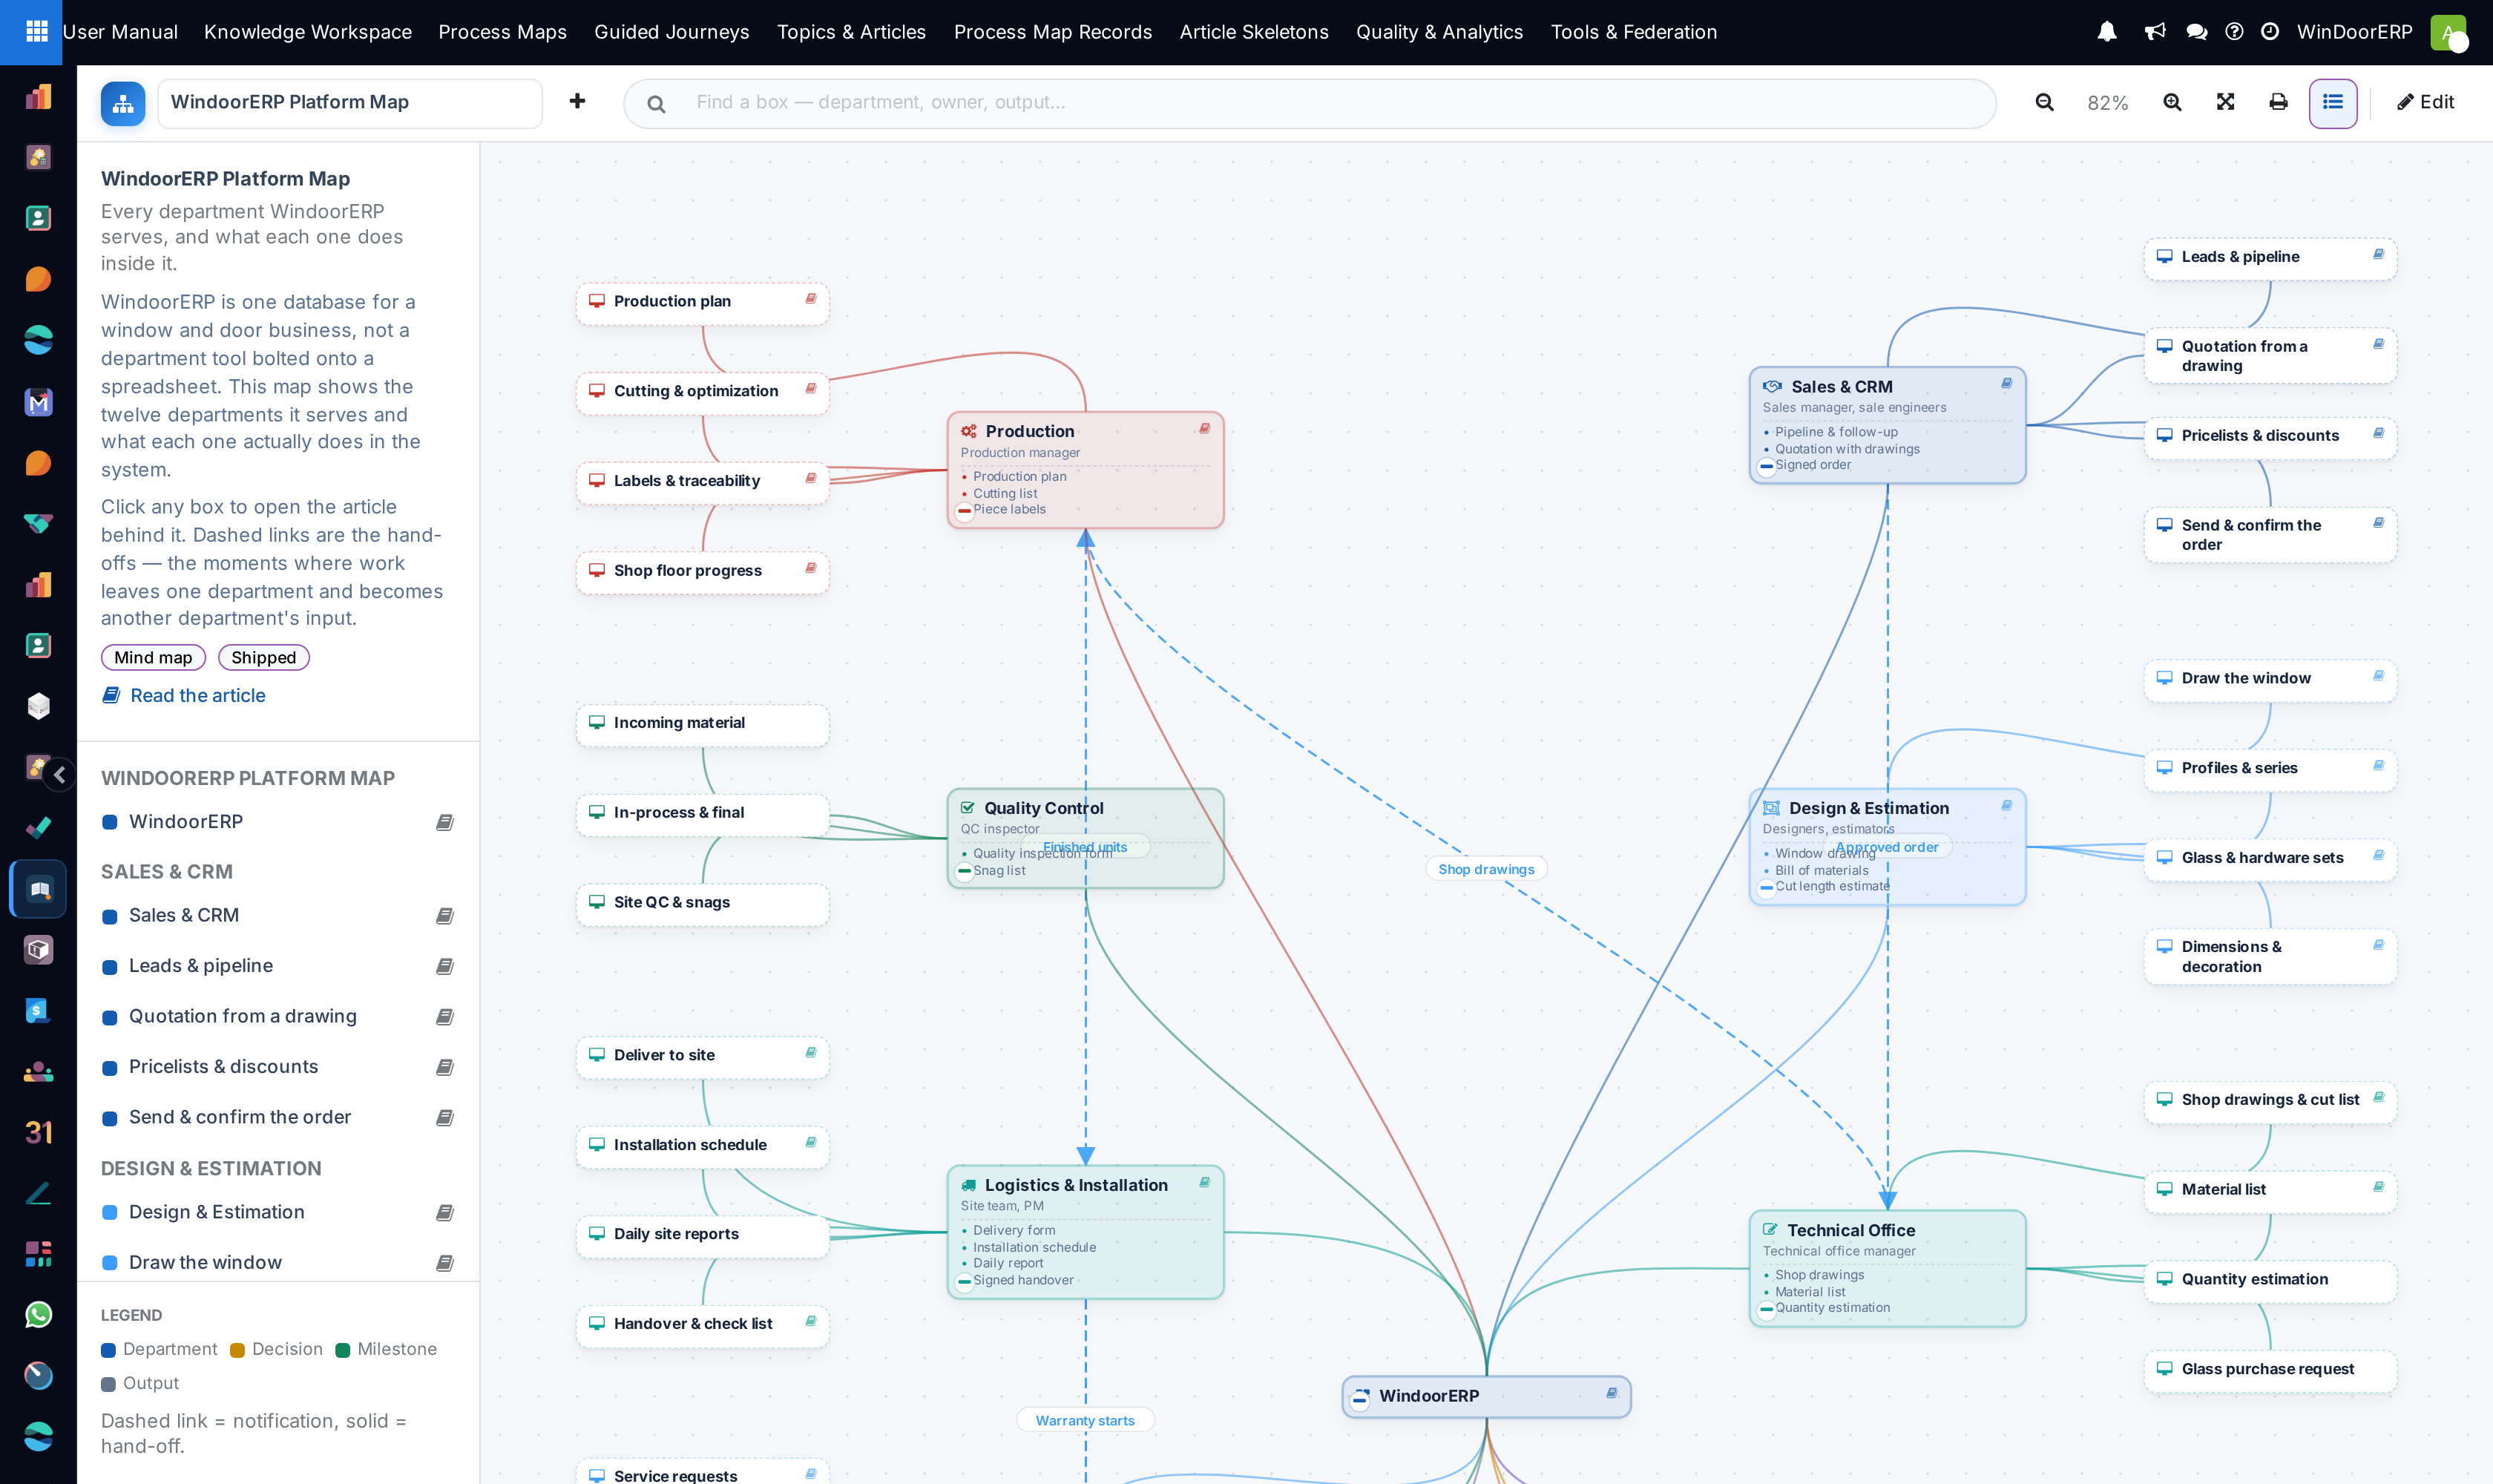Click the Shop drawings link label
This screenshot has height=1484, width=2493.
(x=1486, y=869)
